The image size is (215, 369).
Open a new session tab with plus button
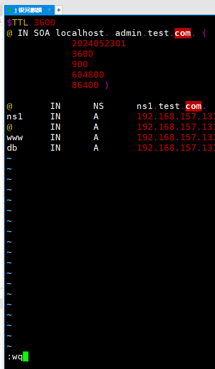coord(59,10)
